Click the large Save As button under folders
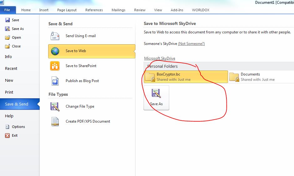The image size is (294, 176). coord(156,98)
